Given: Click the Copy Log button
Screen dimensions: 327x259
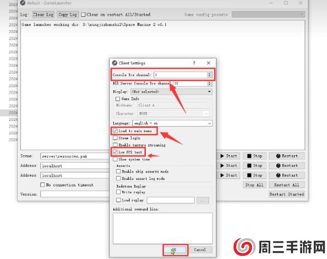Looking at the screenshot, I should (x=67, y=15).
